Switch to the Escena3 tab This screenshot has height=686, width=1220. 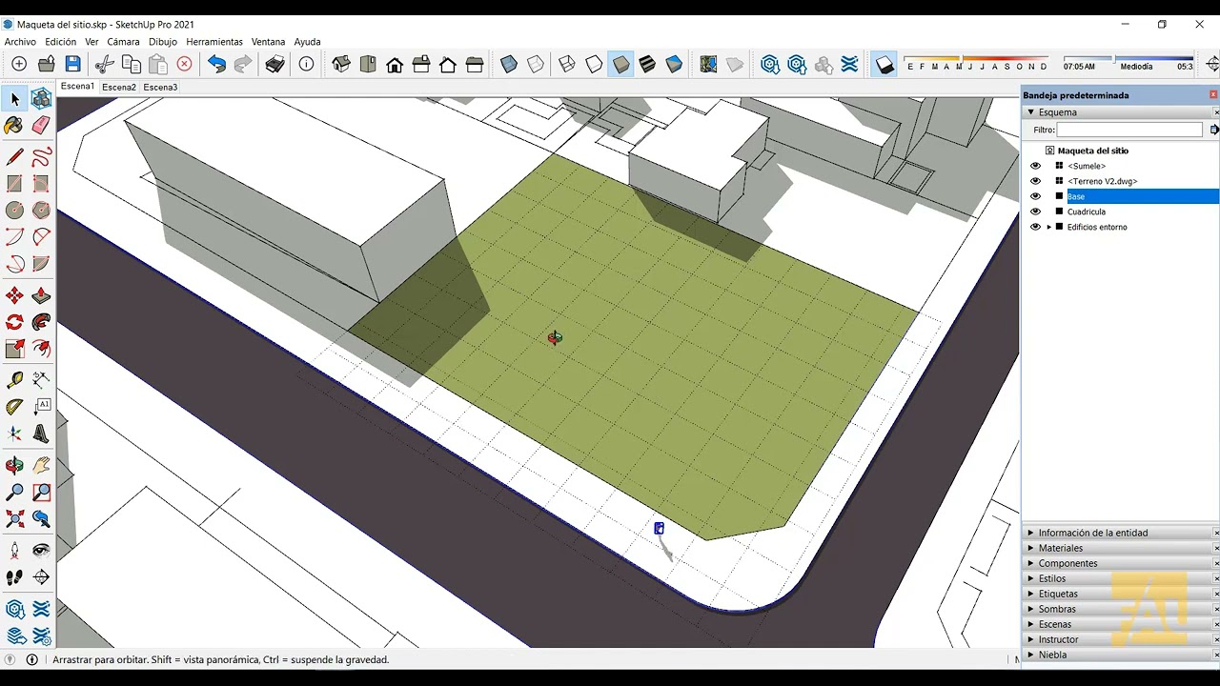point(160,87)
